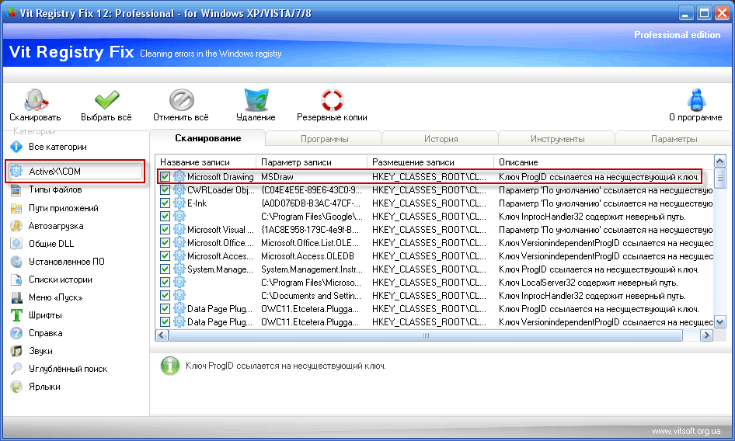Screen dimensions: 735x441
Task: Toggle the E-Ink entry checkbox
Action: tap(165, 203)
